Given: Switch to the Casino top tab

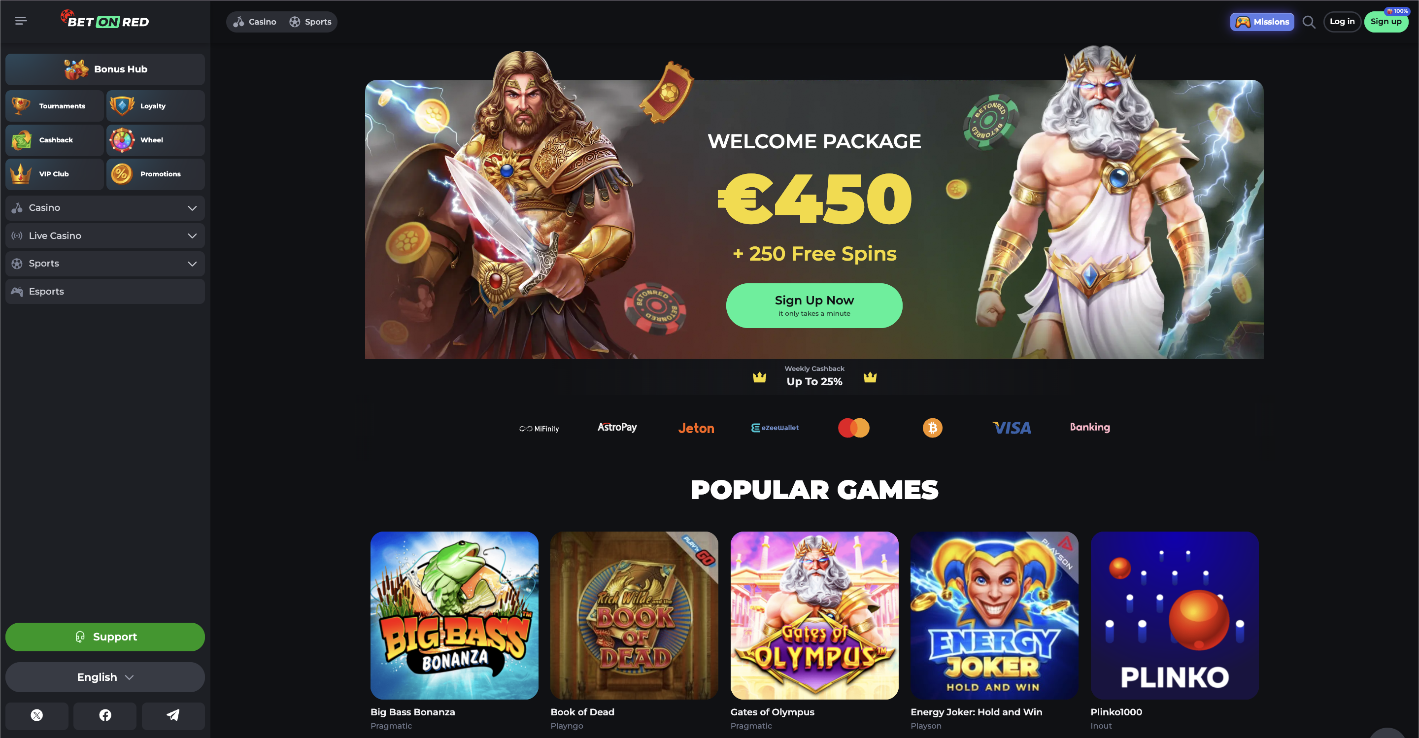Looking at the screenshot, I should pyautogui.click(x=255, y=22).
